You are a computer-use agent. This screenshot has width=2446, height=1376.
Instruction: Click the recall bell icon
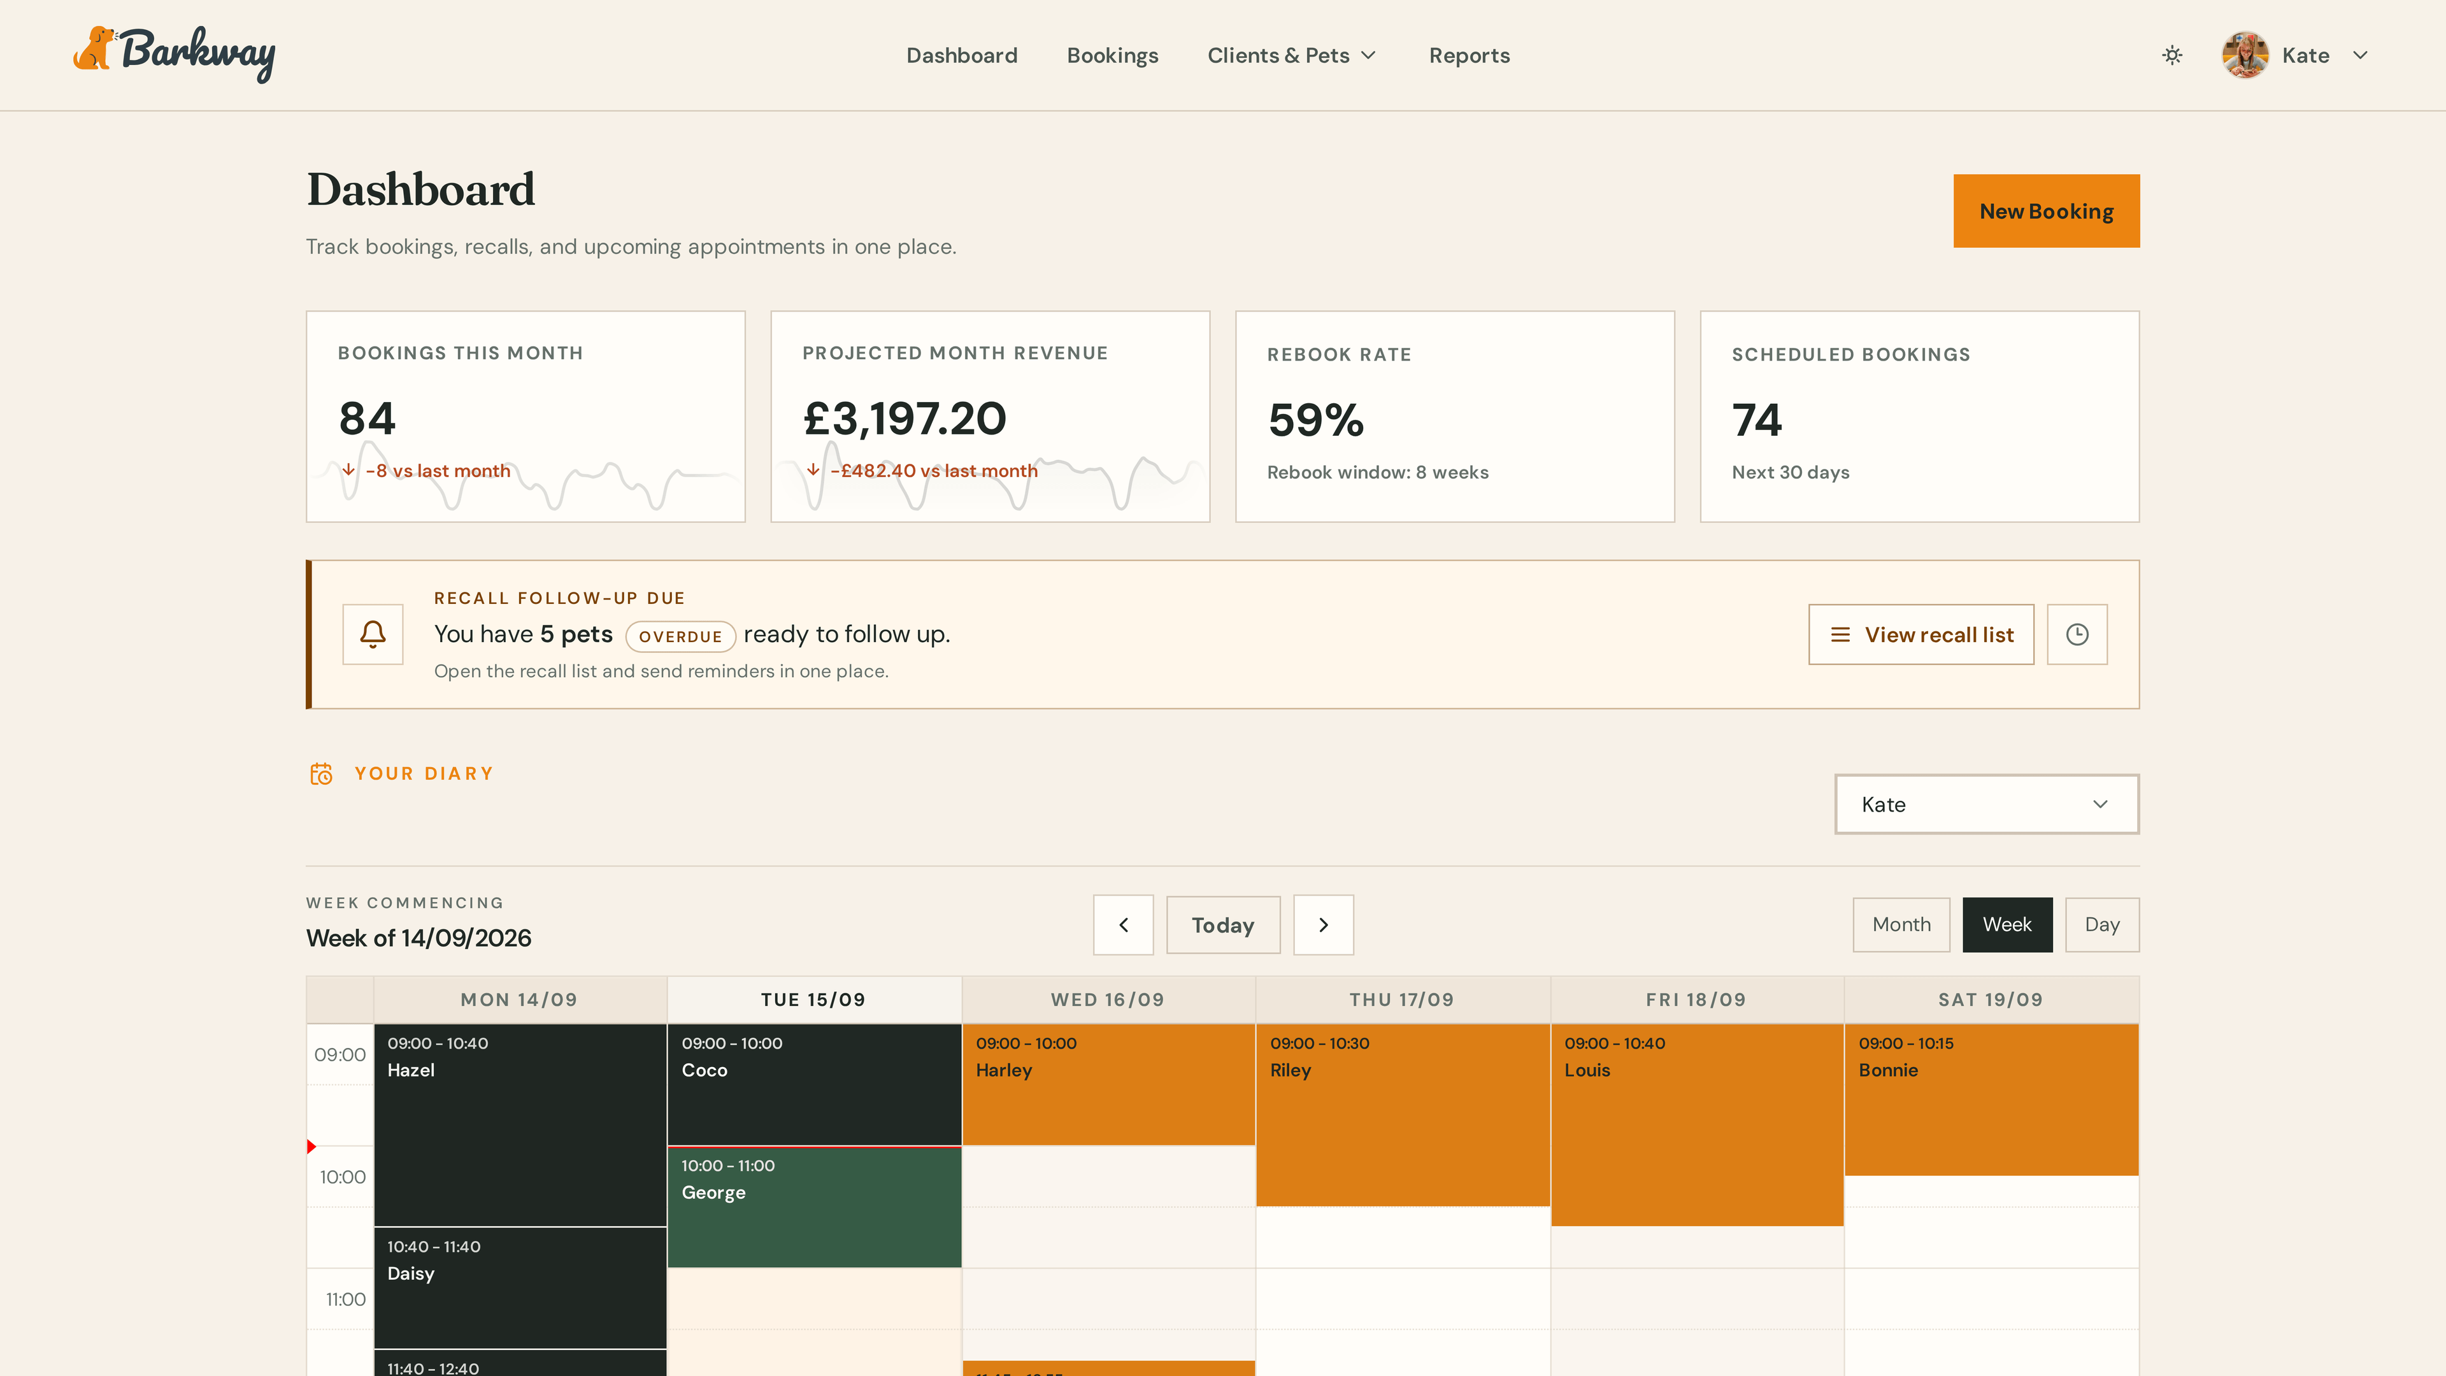pos(372,634)
